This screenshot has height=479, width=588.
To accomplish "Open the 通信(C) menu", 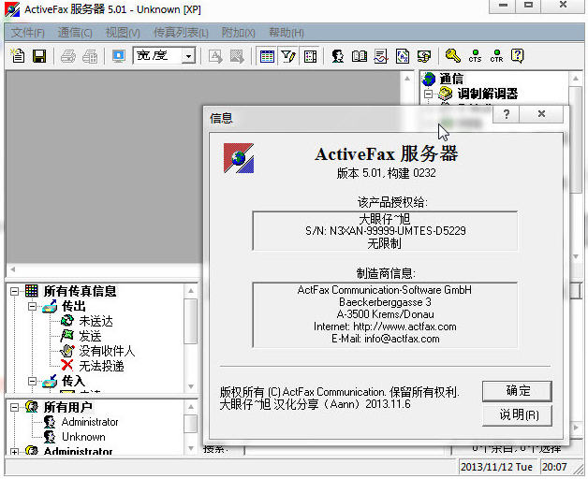I will pyautogui.click(x=75, y=33).
